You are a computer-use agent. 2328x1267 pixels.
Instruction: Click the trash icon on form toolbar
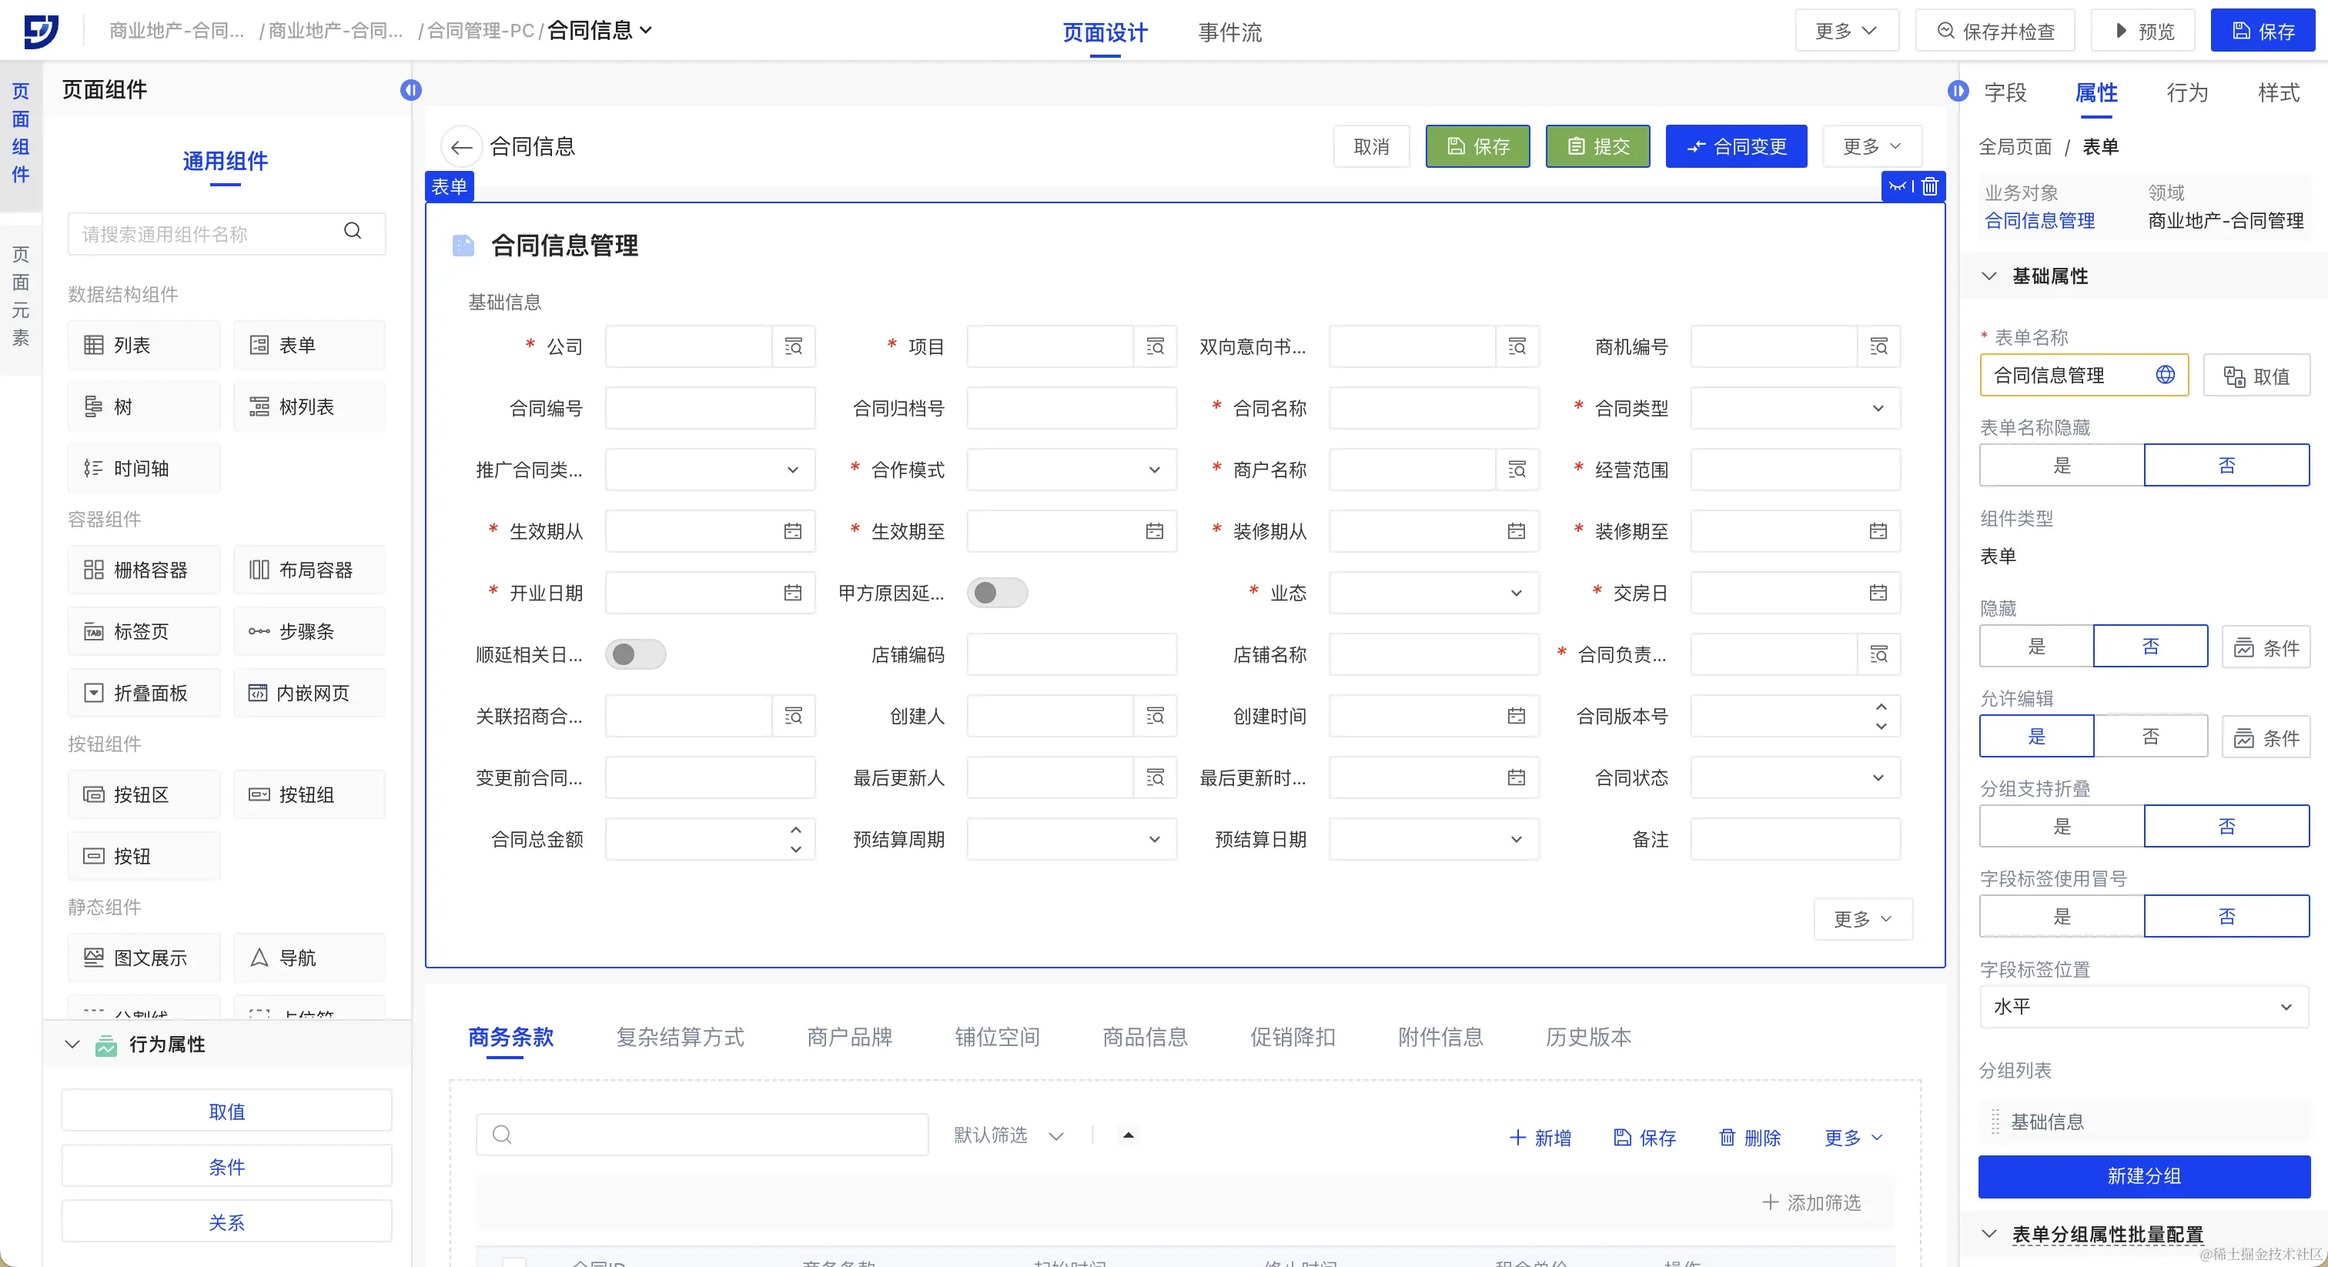[1929, 186]
